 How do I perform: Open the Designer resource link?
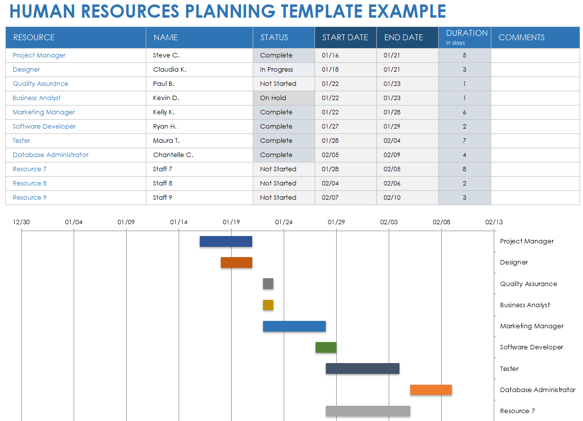(x=26, y=69)
